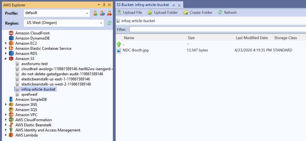Expand the Amazon VPC node

tap(6, 115)
